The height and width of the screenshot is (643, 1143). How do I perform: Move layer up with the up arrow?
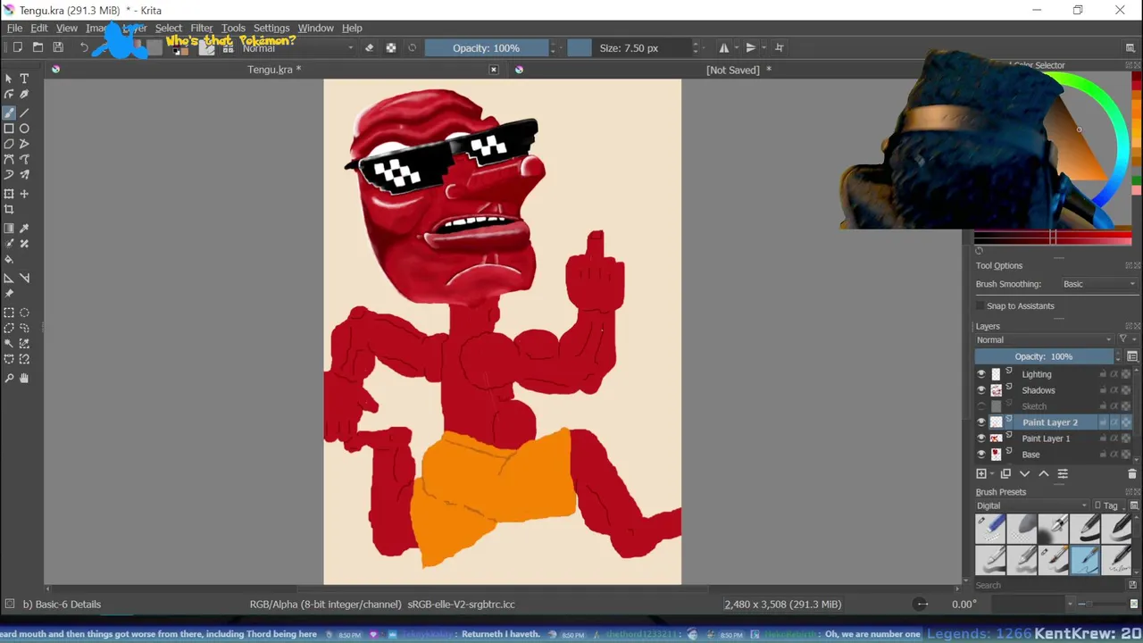tap(1043, 474)
